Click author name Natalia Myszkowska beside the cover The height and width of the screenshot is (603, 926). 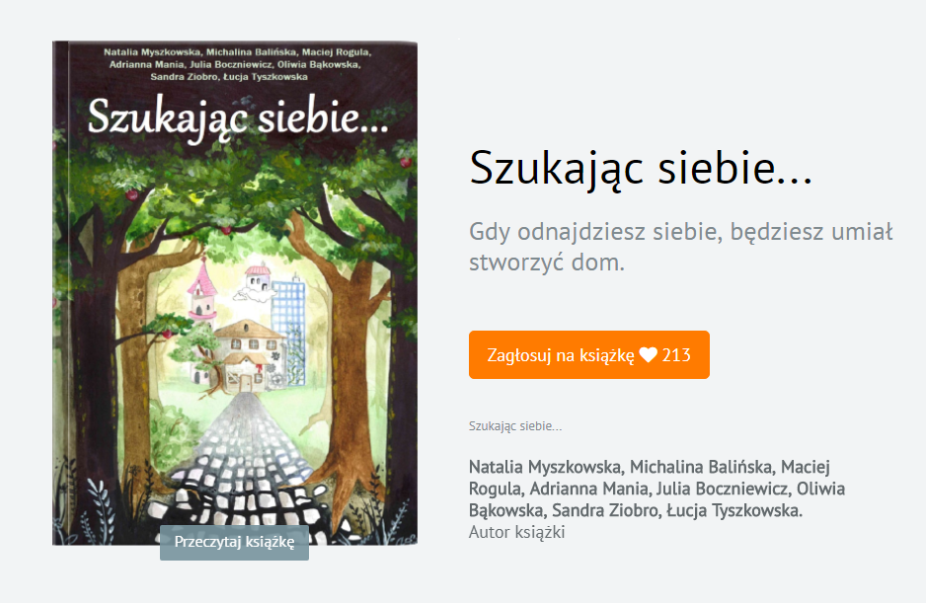click(545, 467)
